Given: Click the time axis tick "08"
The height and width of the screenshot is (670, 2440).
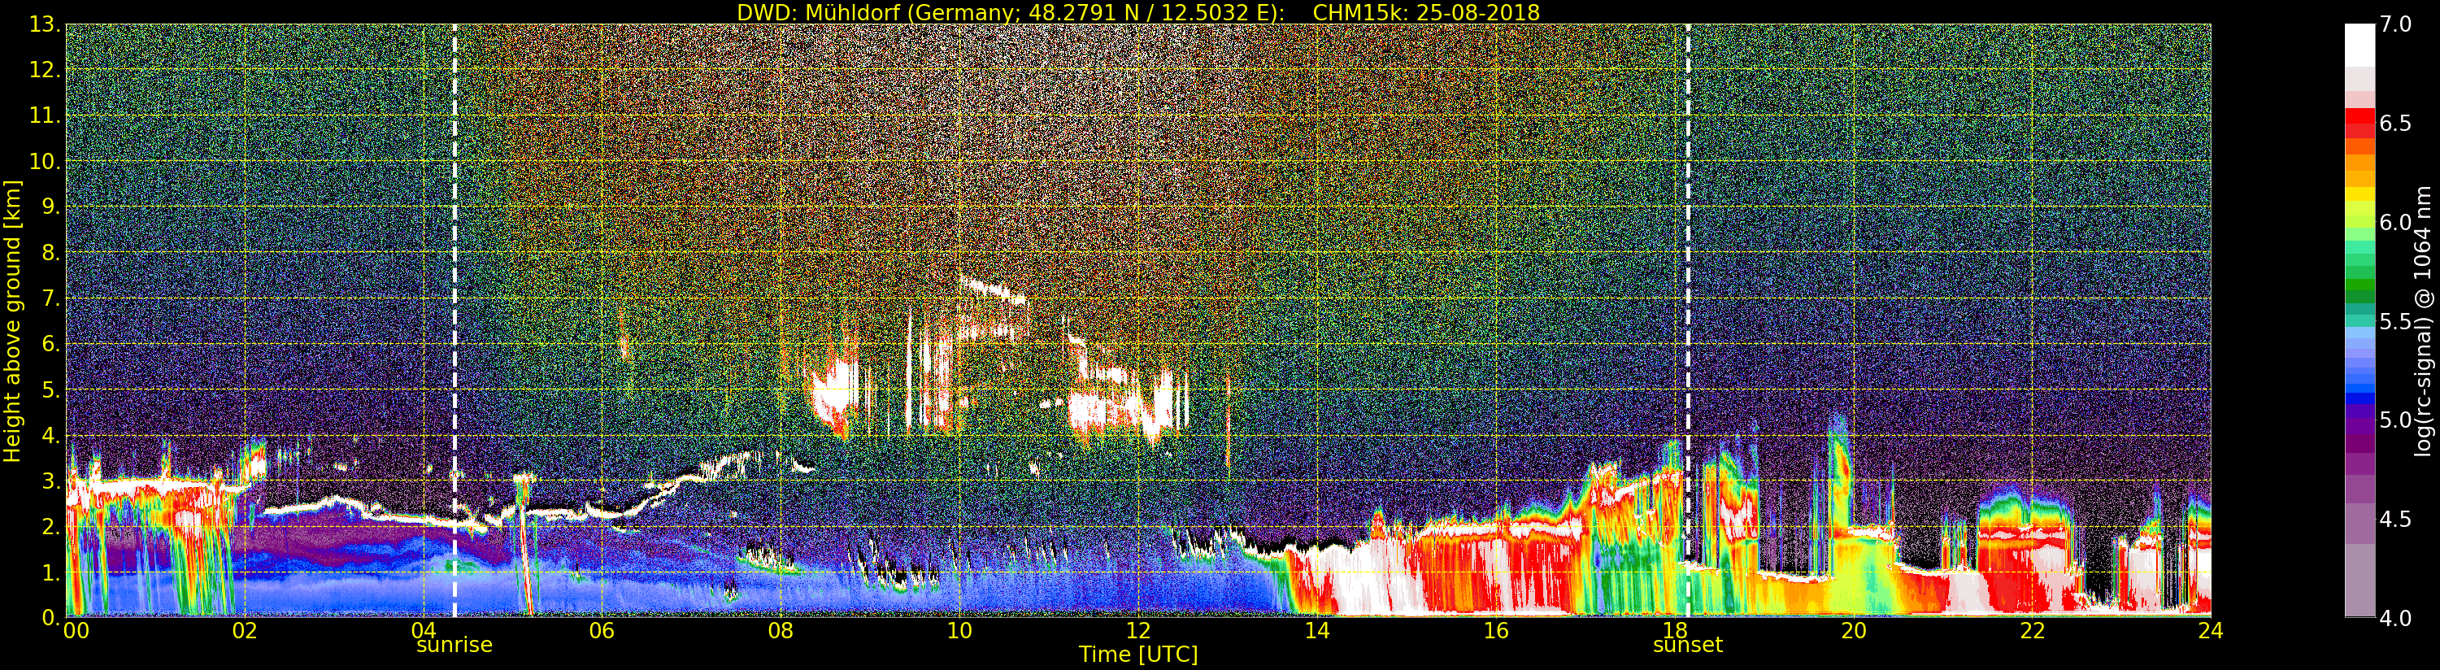Looking at the screenshot, I should 781,630.
